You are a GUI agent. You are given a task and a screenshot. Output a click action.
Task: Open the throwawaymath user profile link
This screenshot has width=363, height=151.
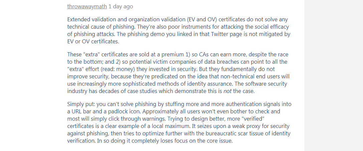[x=87, y=6]
